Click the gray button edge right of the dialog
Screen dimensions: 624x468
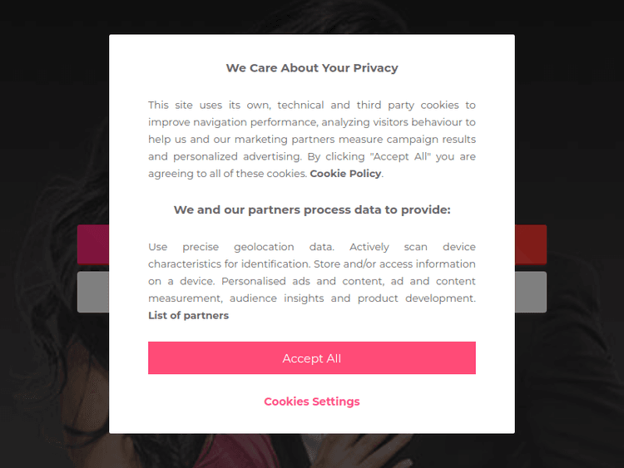[531, 292]
